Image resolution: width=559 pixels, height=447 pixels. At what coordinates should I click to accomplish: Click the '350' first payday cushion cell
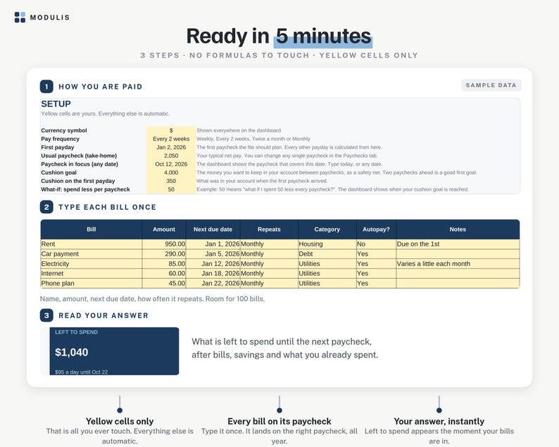[x=171, y=181]
